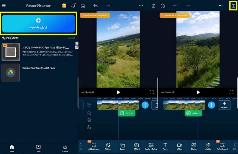Add media with plus button in middle editor
Image resolution: width=238 pixels, height=154 pixels.
145,105
